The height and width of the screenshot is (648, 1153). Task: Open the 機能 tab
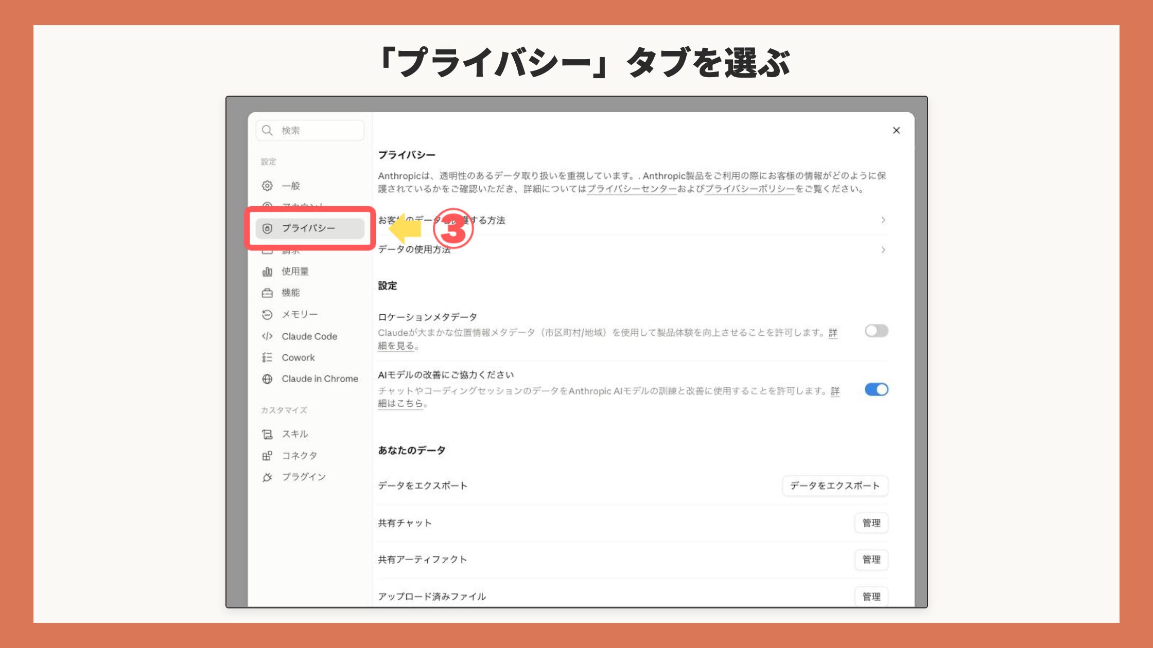click(310, 293)
